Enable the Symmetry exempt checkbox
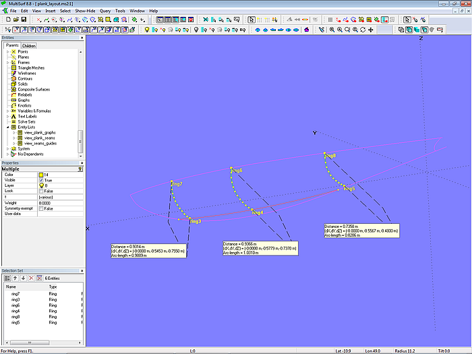472x354 pixels. pos(41,208)
